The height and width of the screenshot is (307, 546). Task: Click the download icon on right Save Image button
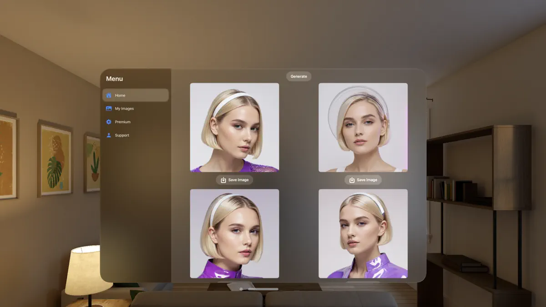click(351, 180)
